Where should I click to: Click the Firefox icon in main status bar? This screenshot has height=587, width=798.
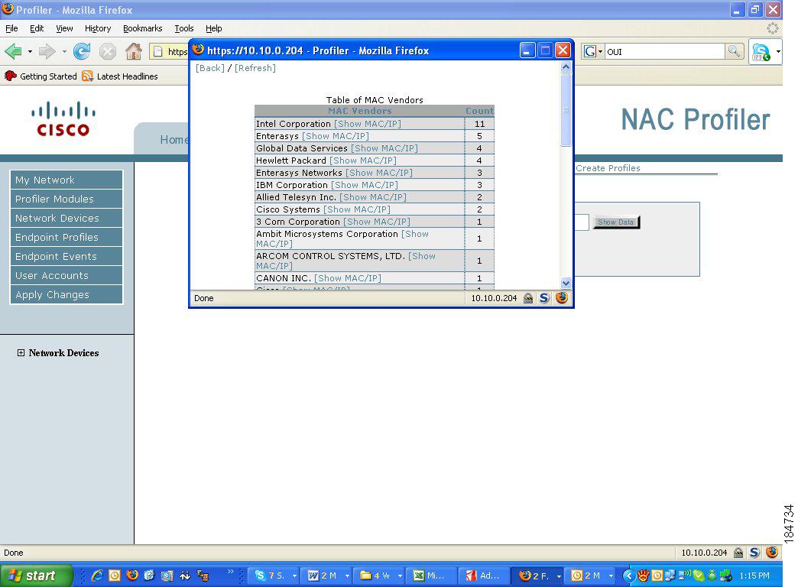771,553
